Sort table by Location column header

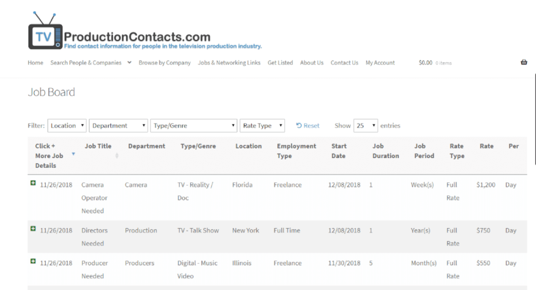pos(248,146)
